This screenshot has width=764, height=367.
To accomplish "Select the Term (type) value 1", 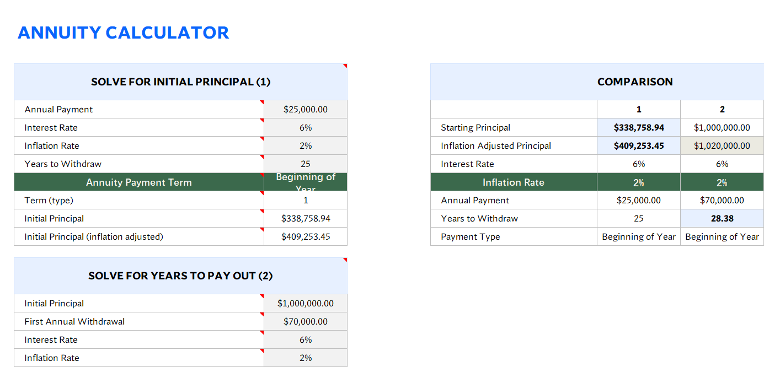I will tap(306, 200).
